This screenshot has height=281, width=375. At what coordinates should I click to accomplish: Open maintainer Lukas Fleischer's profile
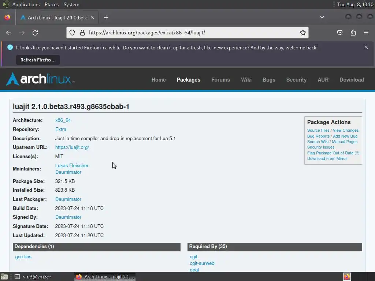[72, 166]
